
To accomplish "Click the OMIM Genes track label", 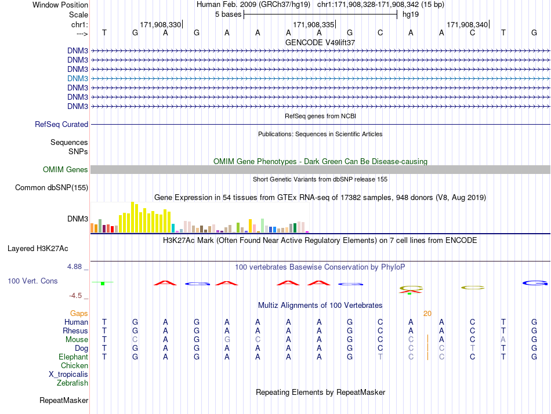I will (66, 170).
